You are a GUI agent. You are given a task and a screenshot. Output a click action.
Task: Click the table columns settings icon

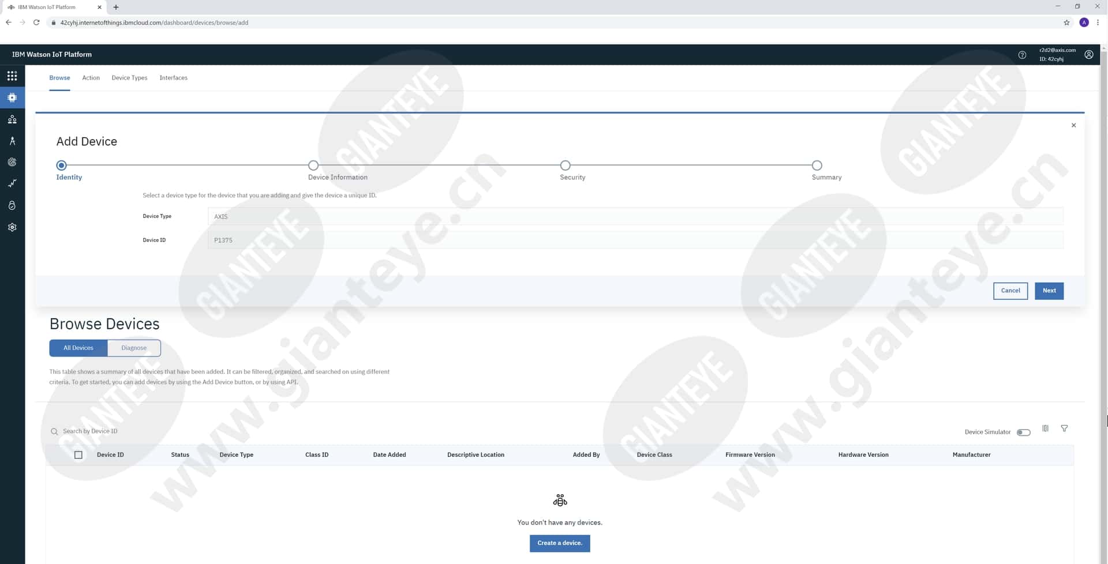pyautogui.click(x=1045, y=428)
